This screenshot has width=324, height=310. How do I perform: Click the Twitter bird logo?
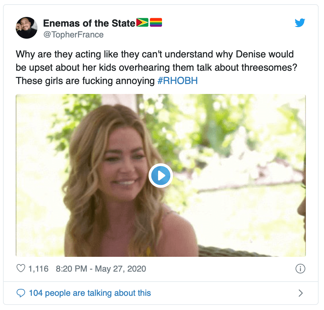pyautogui.click(x=300, y=23)
